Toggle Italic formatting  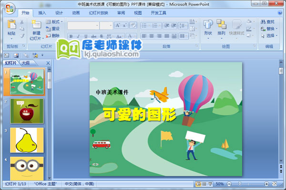pyautogui.click(x=78, y=36)
